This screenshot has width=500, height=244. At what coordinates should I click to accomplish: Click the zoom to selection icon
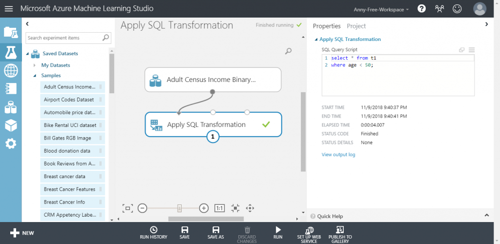click(235, 208)
